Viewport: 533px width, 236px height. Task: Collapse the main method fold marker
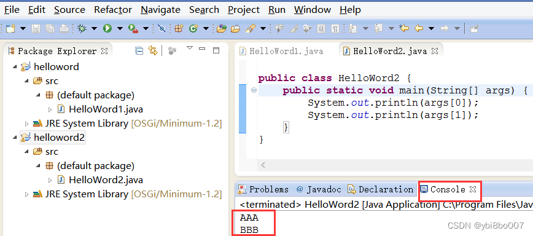254,90
